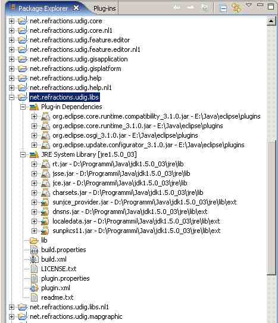Screen dimensions: 278x323
Task: Select plugin.xml file name
Action: point(55,288)
